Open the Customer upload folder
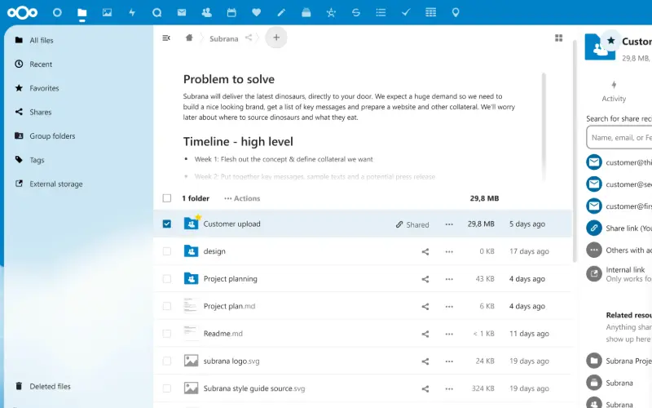Screen dimensions: 652x408 click(231, 224)
